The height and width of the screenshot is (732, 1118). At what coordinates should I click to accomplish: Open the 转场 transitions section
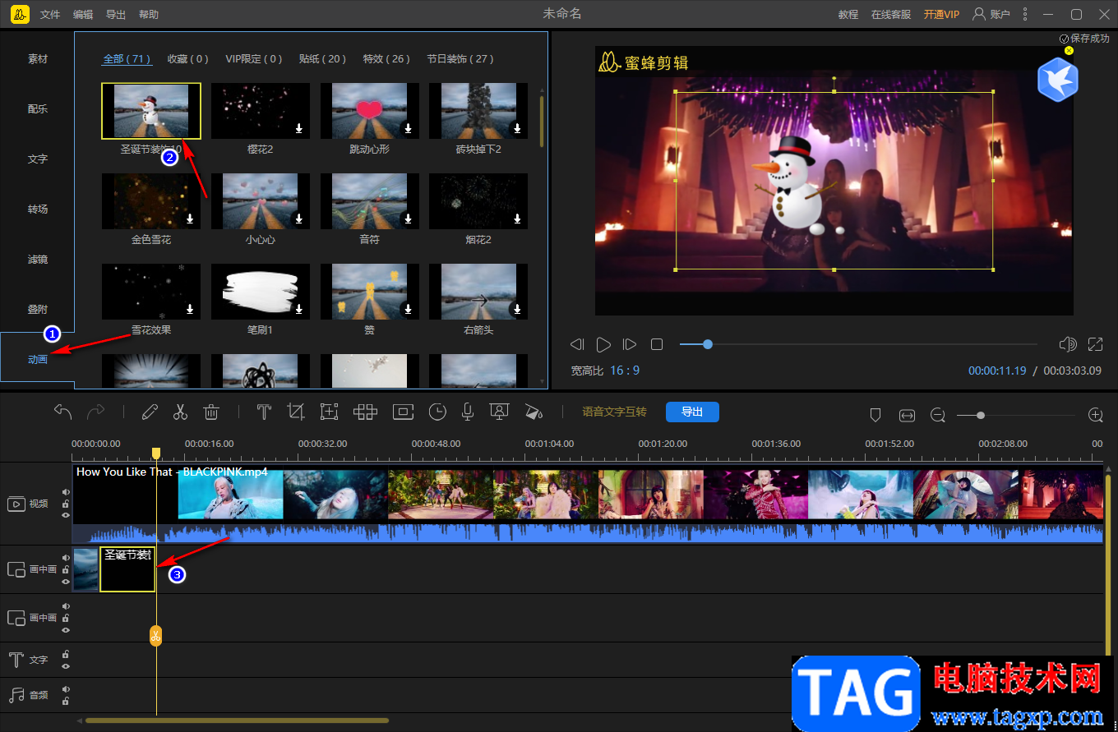coord(38,209)
